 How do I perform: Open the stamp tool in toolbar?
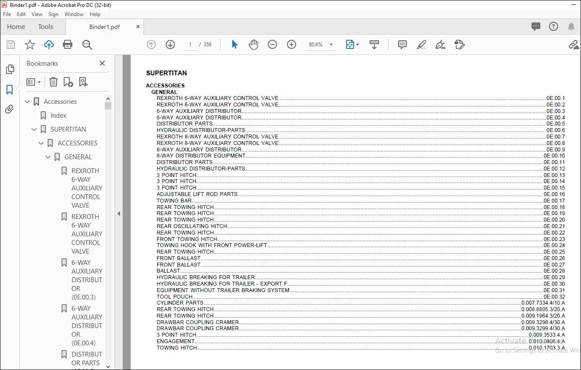point(460,45)
